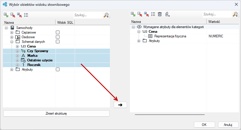Screen dimensions: 241x130
Task: Click Reprezentacja fizyczna property icon
Action: (x=150, y=36)
